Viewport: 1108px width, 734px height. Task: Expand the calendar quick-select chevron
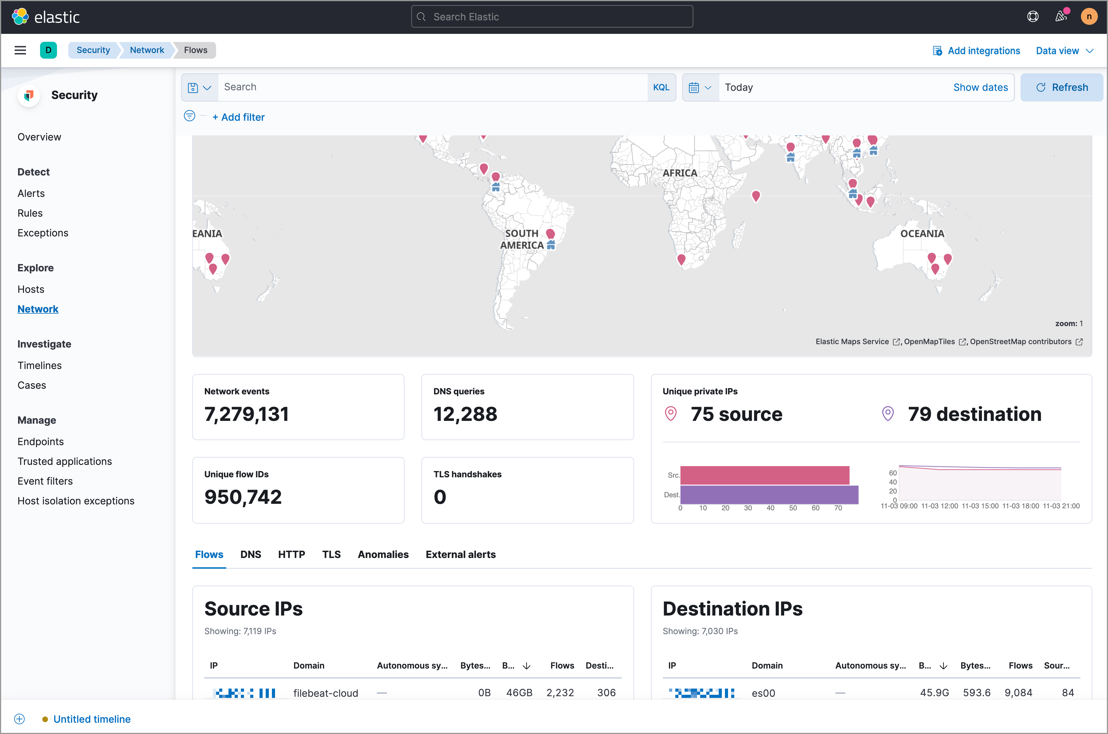click(x=708, y=87)
